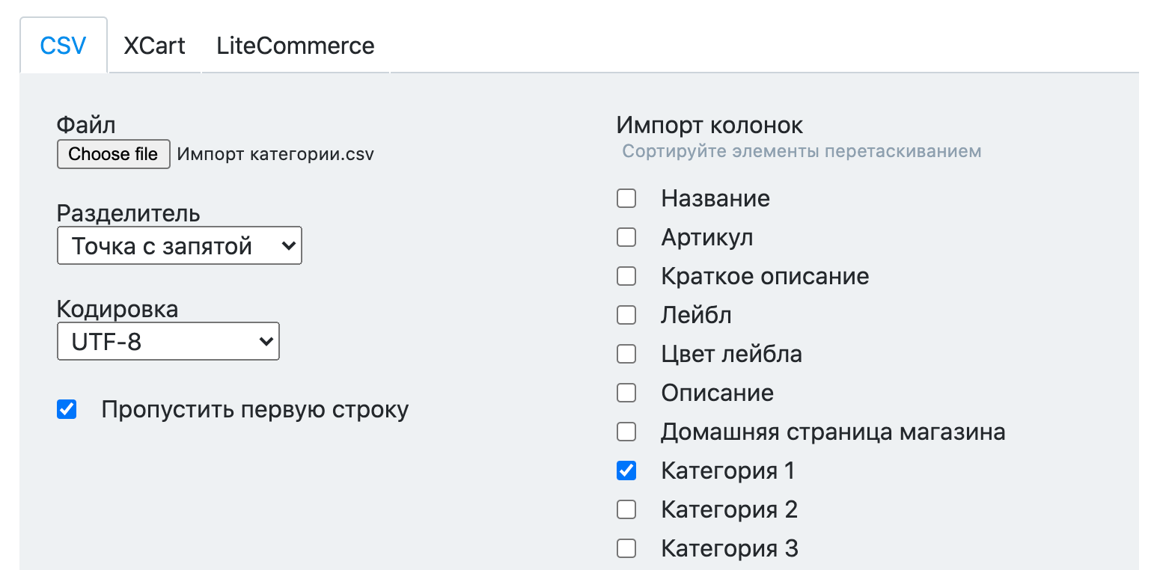Click the Импорт категории.csv file name
1160x570 pixels.
(275, 155)
